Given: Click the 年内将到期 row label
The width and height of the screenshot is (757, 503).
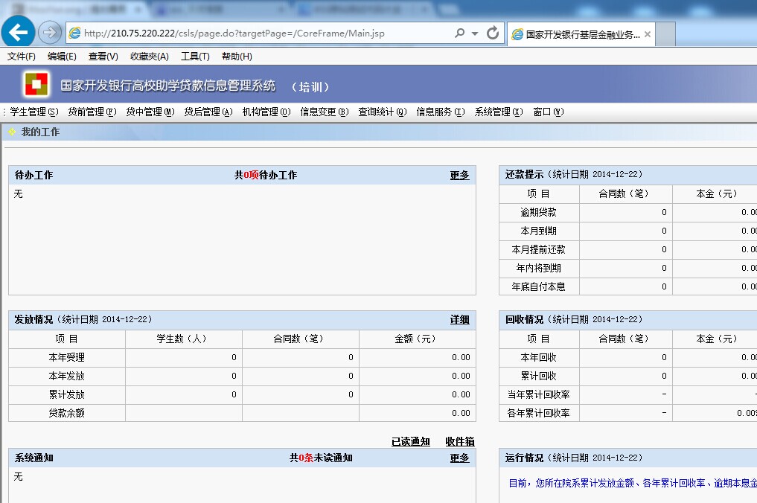Looking at the screenshot, I should point(538,269).
